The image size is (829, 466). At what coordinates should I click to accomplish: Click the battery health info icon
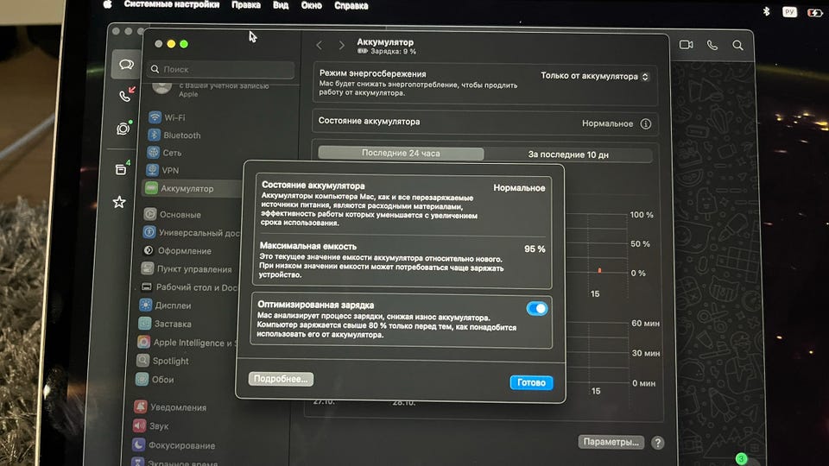tap(646, 123)
